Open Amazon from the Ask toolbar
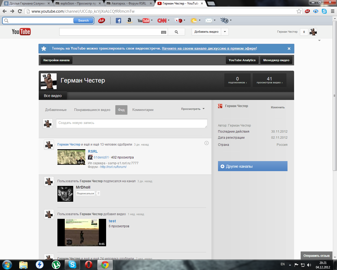Image resolution: width=337 pixels, height=270 pixels. [x=129, y=21]
